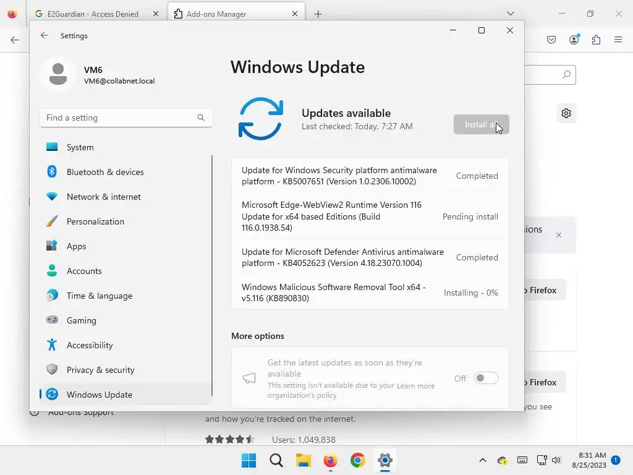The height and width of the screenshot is (475, 633).
Task: Click Firefox app on taskbar
Action: coord(330,460)
